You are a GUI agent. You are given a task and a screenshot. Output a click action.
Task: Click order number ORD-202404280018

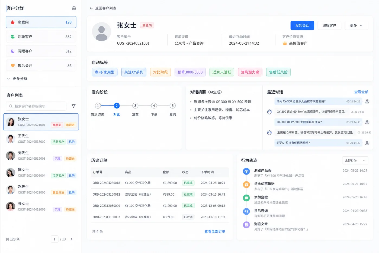click(106, 183)
